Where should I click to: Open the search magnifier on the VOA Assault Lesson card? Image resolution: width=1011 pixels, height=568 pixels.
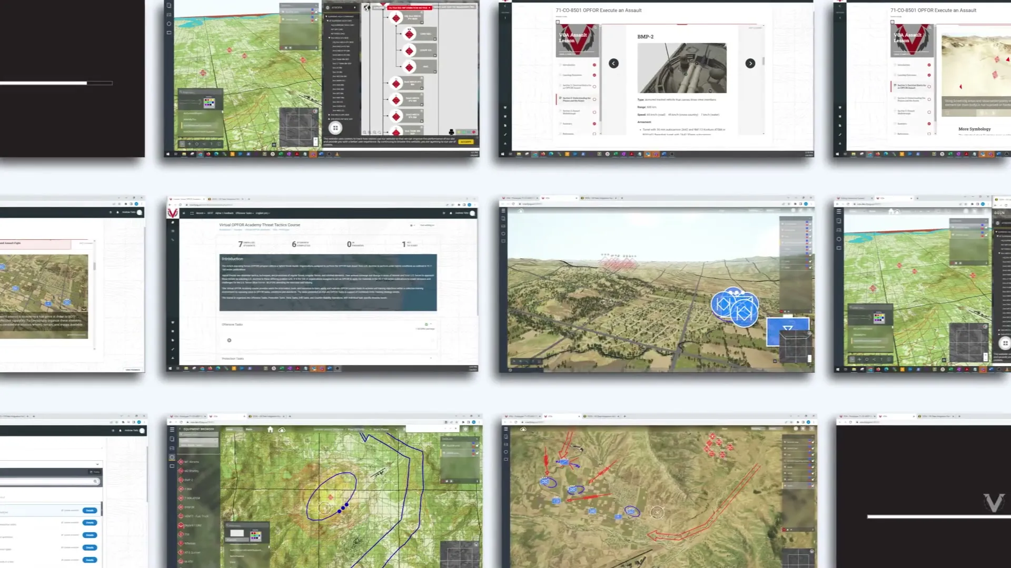click(x=596, y=27)
